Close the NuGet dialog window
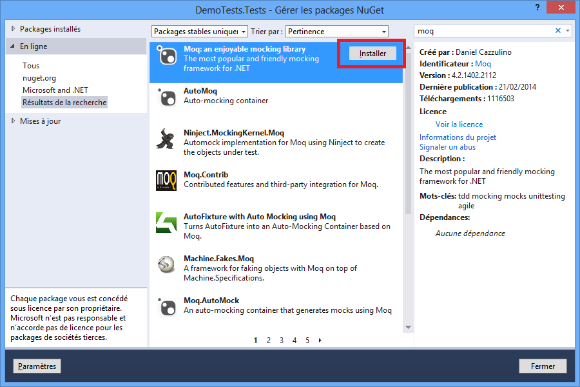 tap(561, 7)
